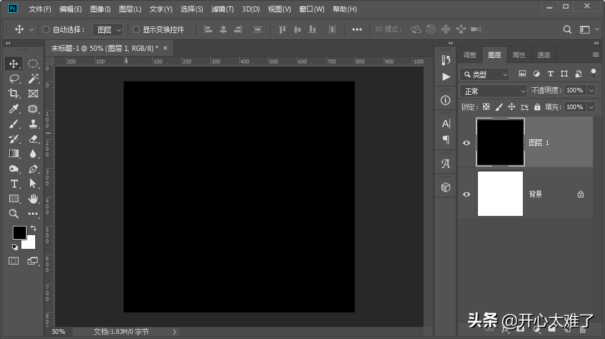Align top edges in options bar
Screen dimensions: 605x339
click(283, 29)
